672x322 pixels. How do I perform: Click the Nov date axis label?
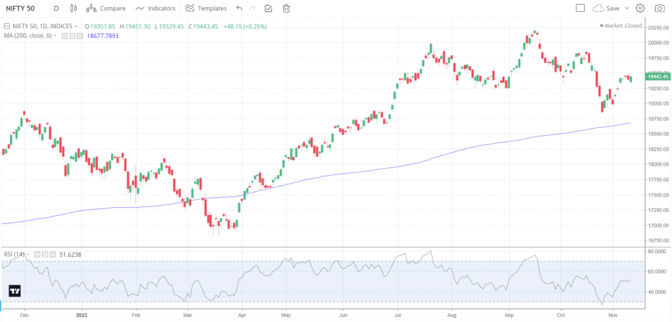[613, 315]
